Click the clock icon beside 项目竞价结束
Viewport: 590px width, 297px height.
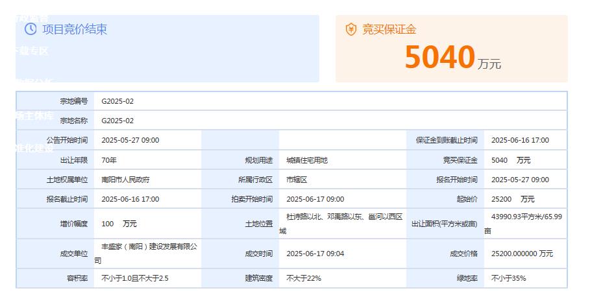[31, 29]
